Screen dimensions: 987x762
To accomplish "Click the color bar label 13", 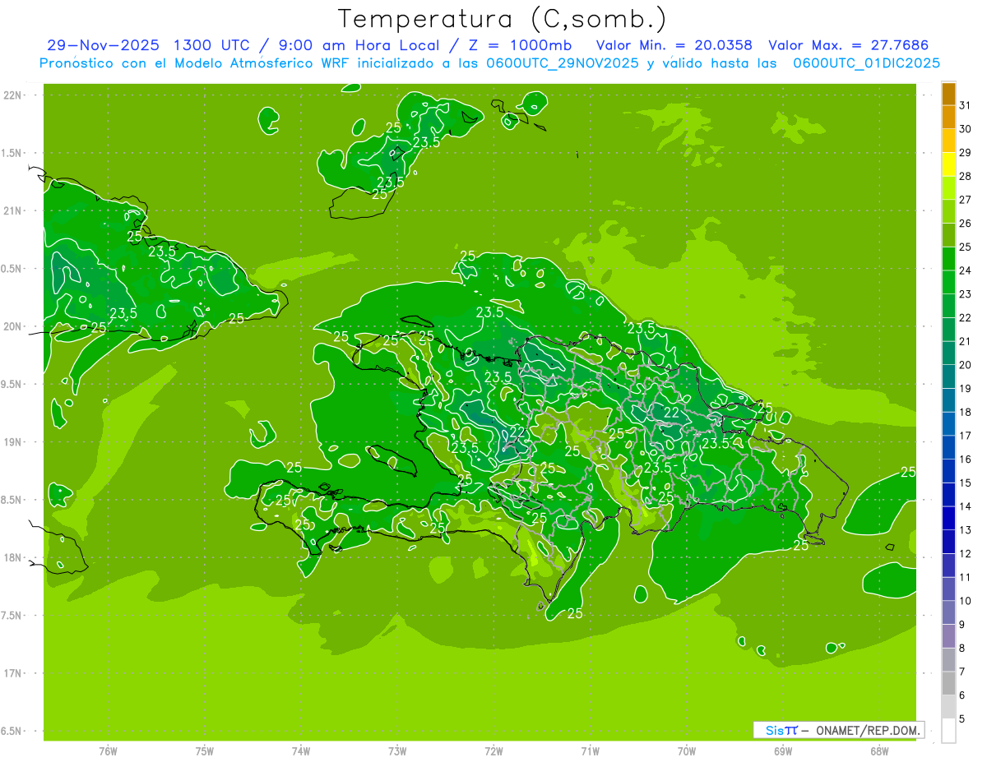I will tap(966, 530).
